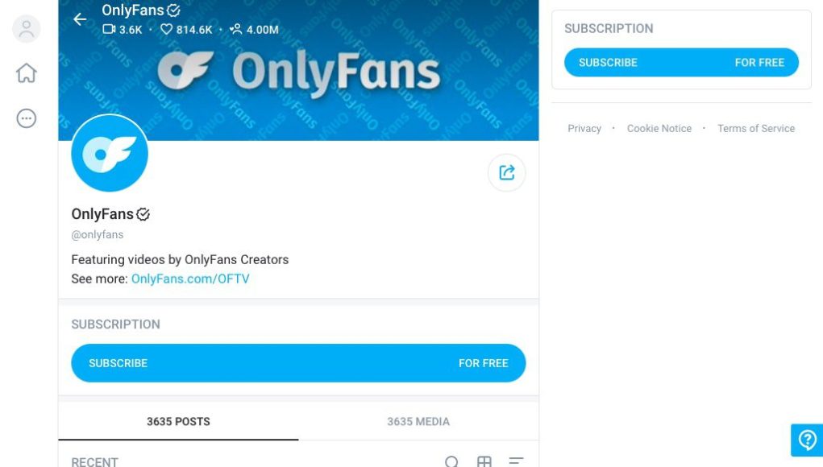The width and height of the screenshot is (823, 467).
Task: Click the back arrow in the header
Action: [80, 19]
